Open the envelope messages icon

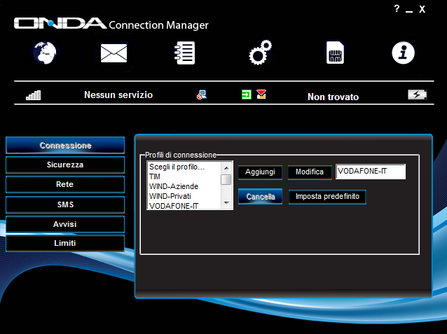(114, 53)
